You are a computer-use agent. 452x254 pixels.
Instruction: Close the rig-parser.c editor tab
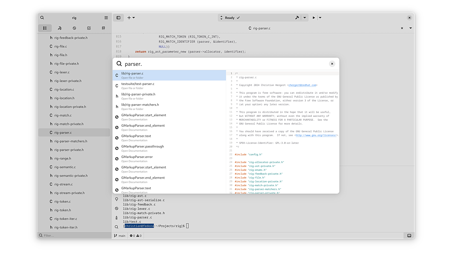click(x=402, y=28)
